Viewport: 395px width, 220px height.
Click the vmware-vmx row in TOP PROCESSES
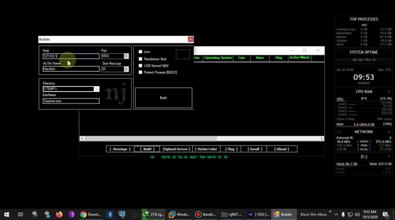364,30
